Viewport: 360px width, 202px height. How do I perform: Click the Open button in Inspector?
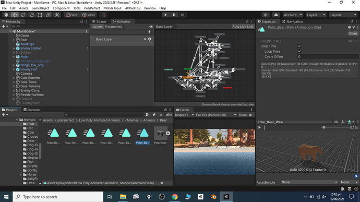pyautogui.click(x=353, y=33)
